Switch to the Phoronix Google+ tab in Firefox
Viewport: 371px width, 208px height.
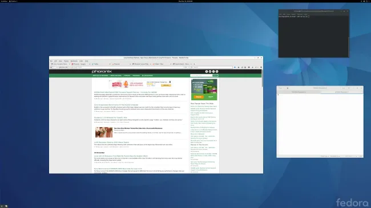coord(80,64)
